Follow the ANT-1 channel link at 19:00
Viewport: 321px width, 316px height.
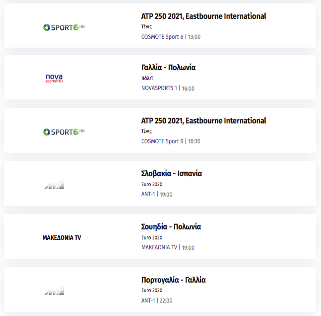(x=148, y=194)
